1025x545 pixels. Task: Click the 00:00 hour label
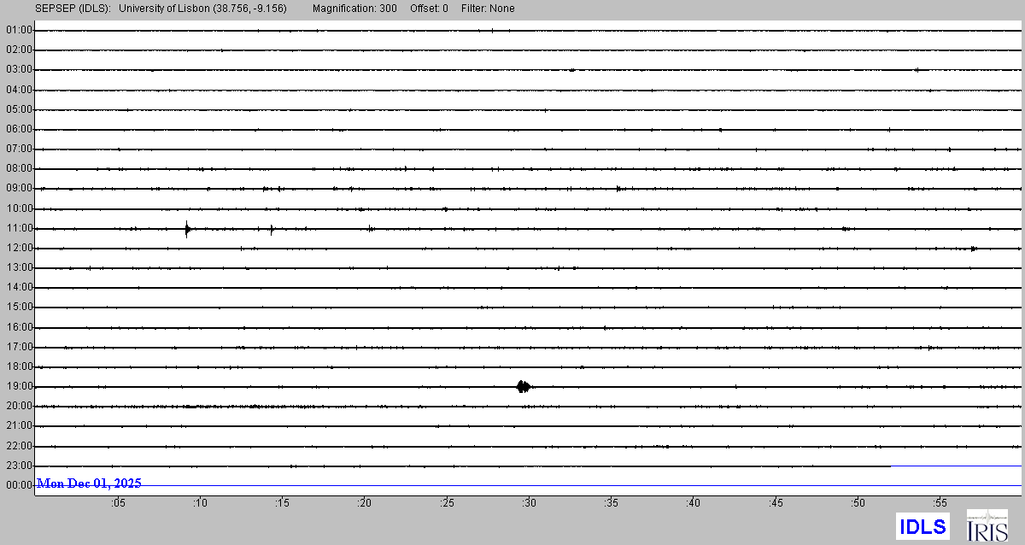19,485
